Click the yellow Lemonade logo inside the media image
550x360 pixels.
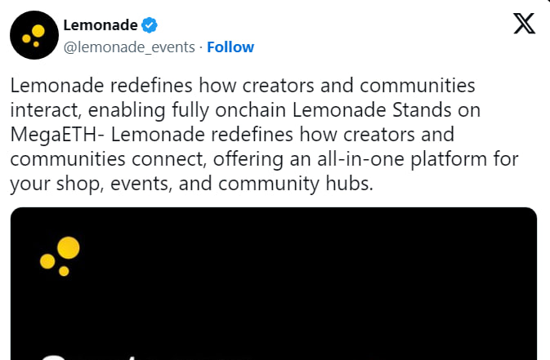[60, 256]
